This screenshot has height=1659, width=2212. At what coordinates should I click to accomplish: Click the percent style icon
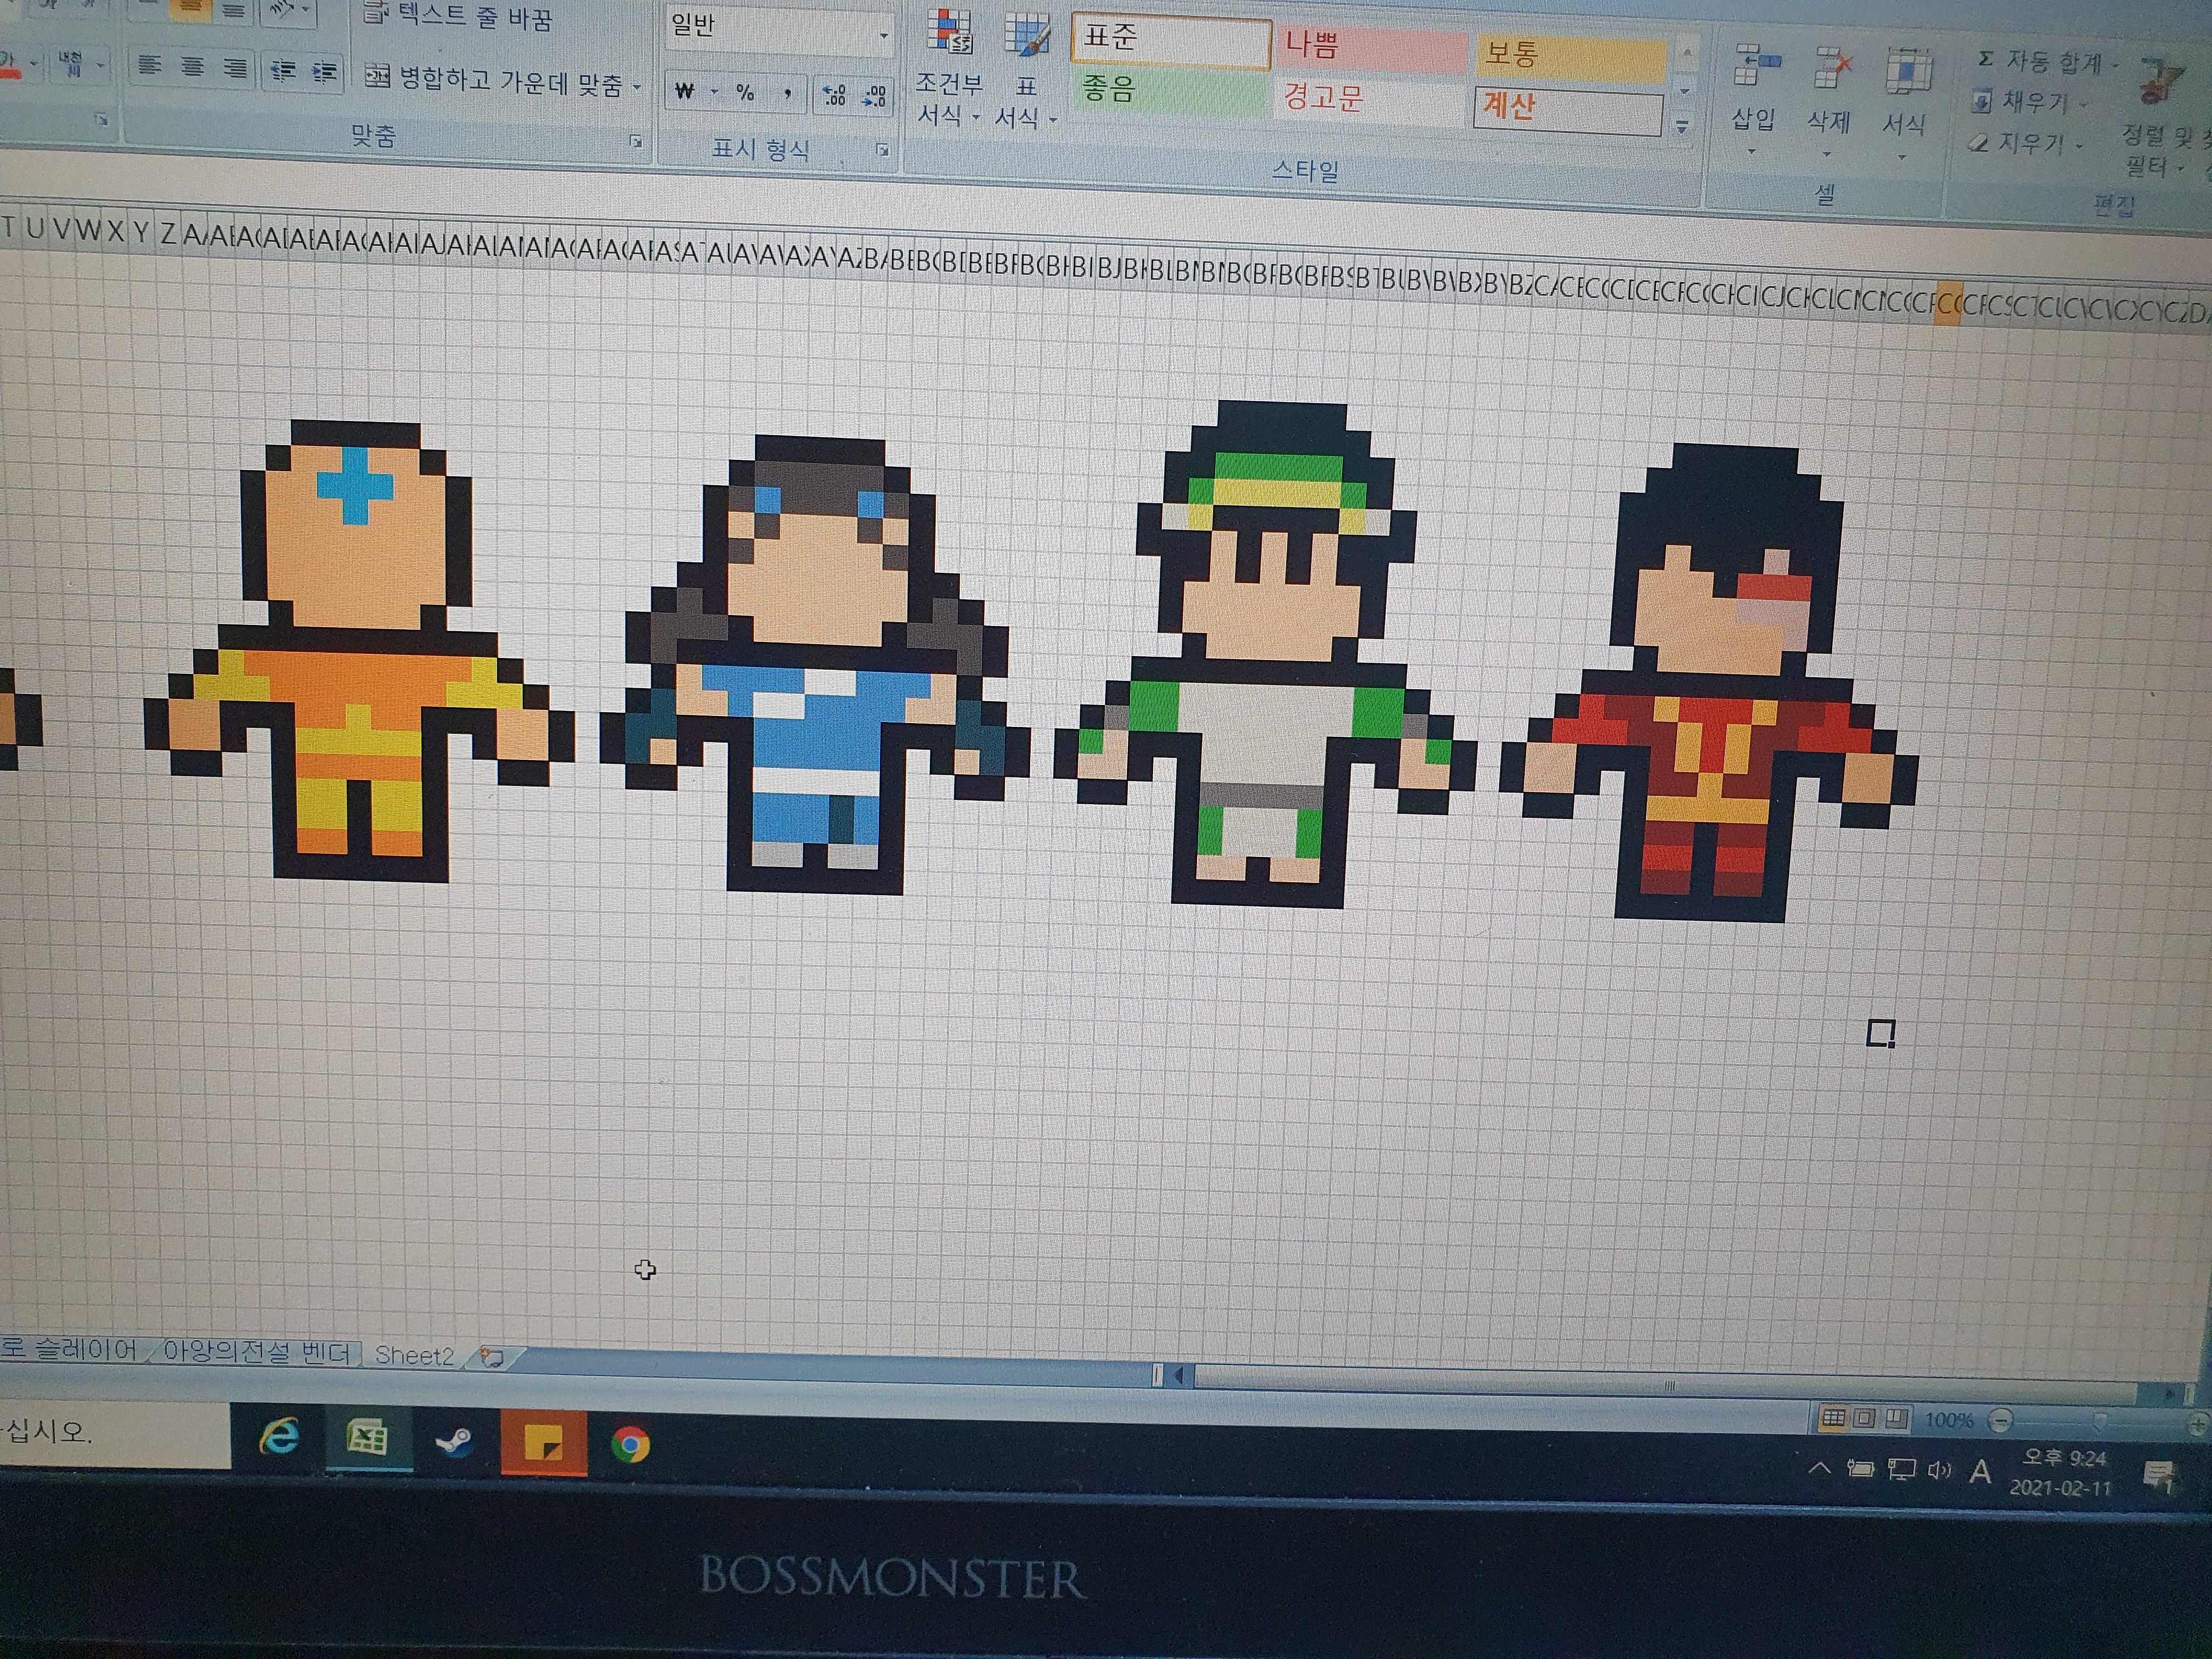[745, 93]
